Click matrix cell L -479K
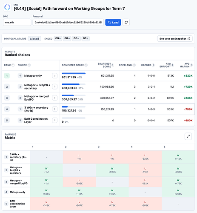 [x=112, y=204]
